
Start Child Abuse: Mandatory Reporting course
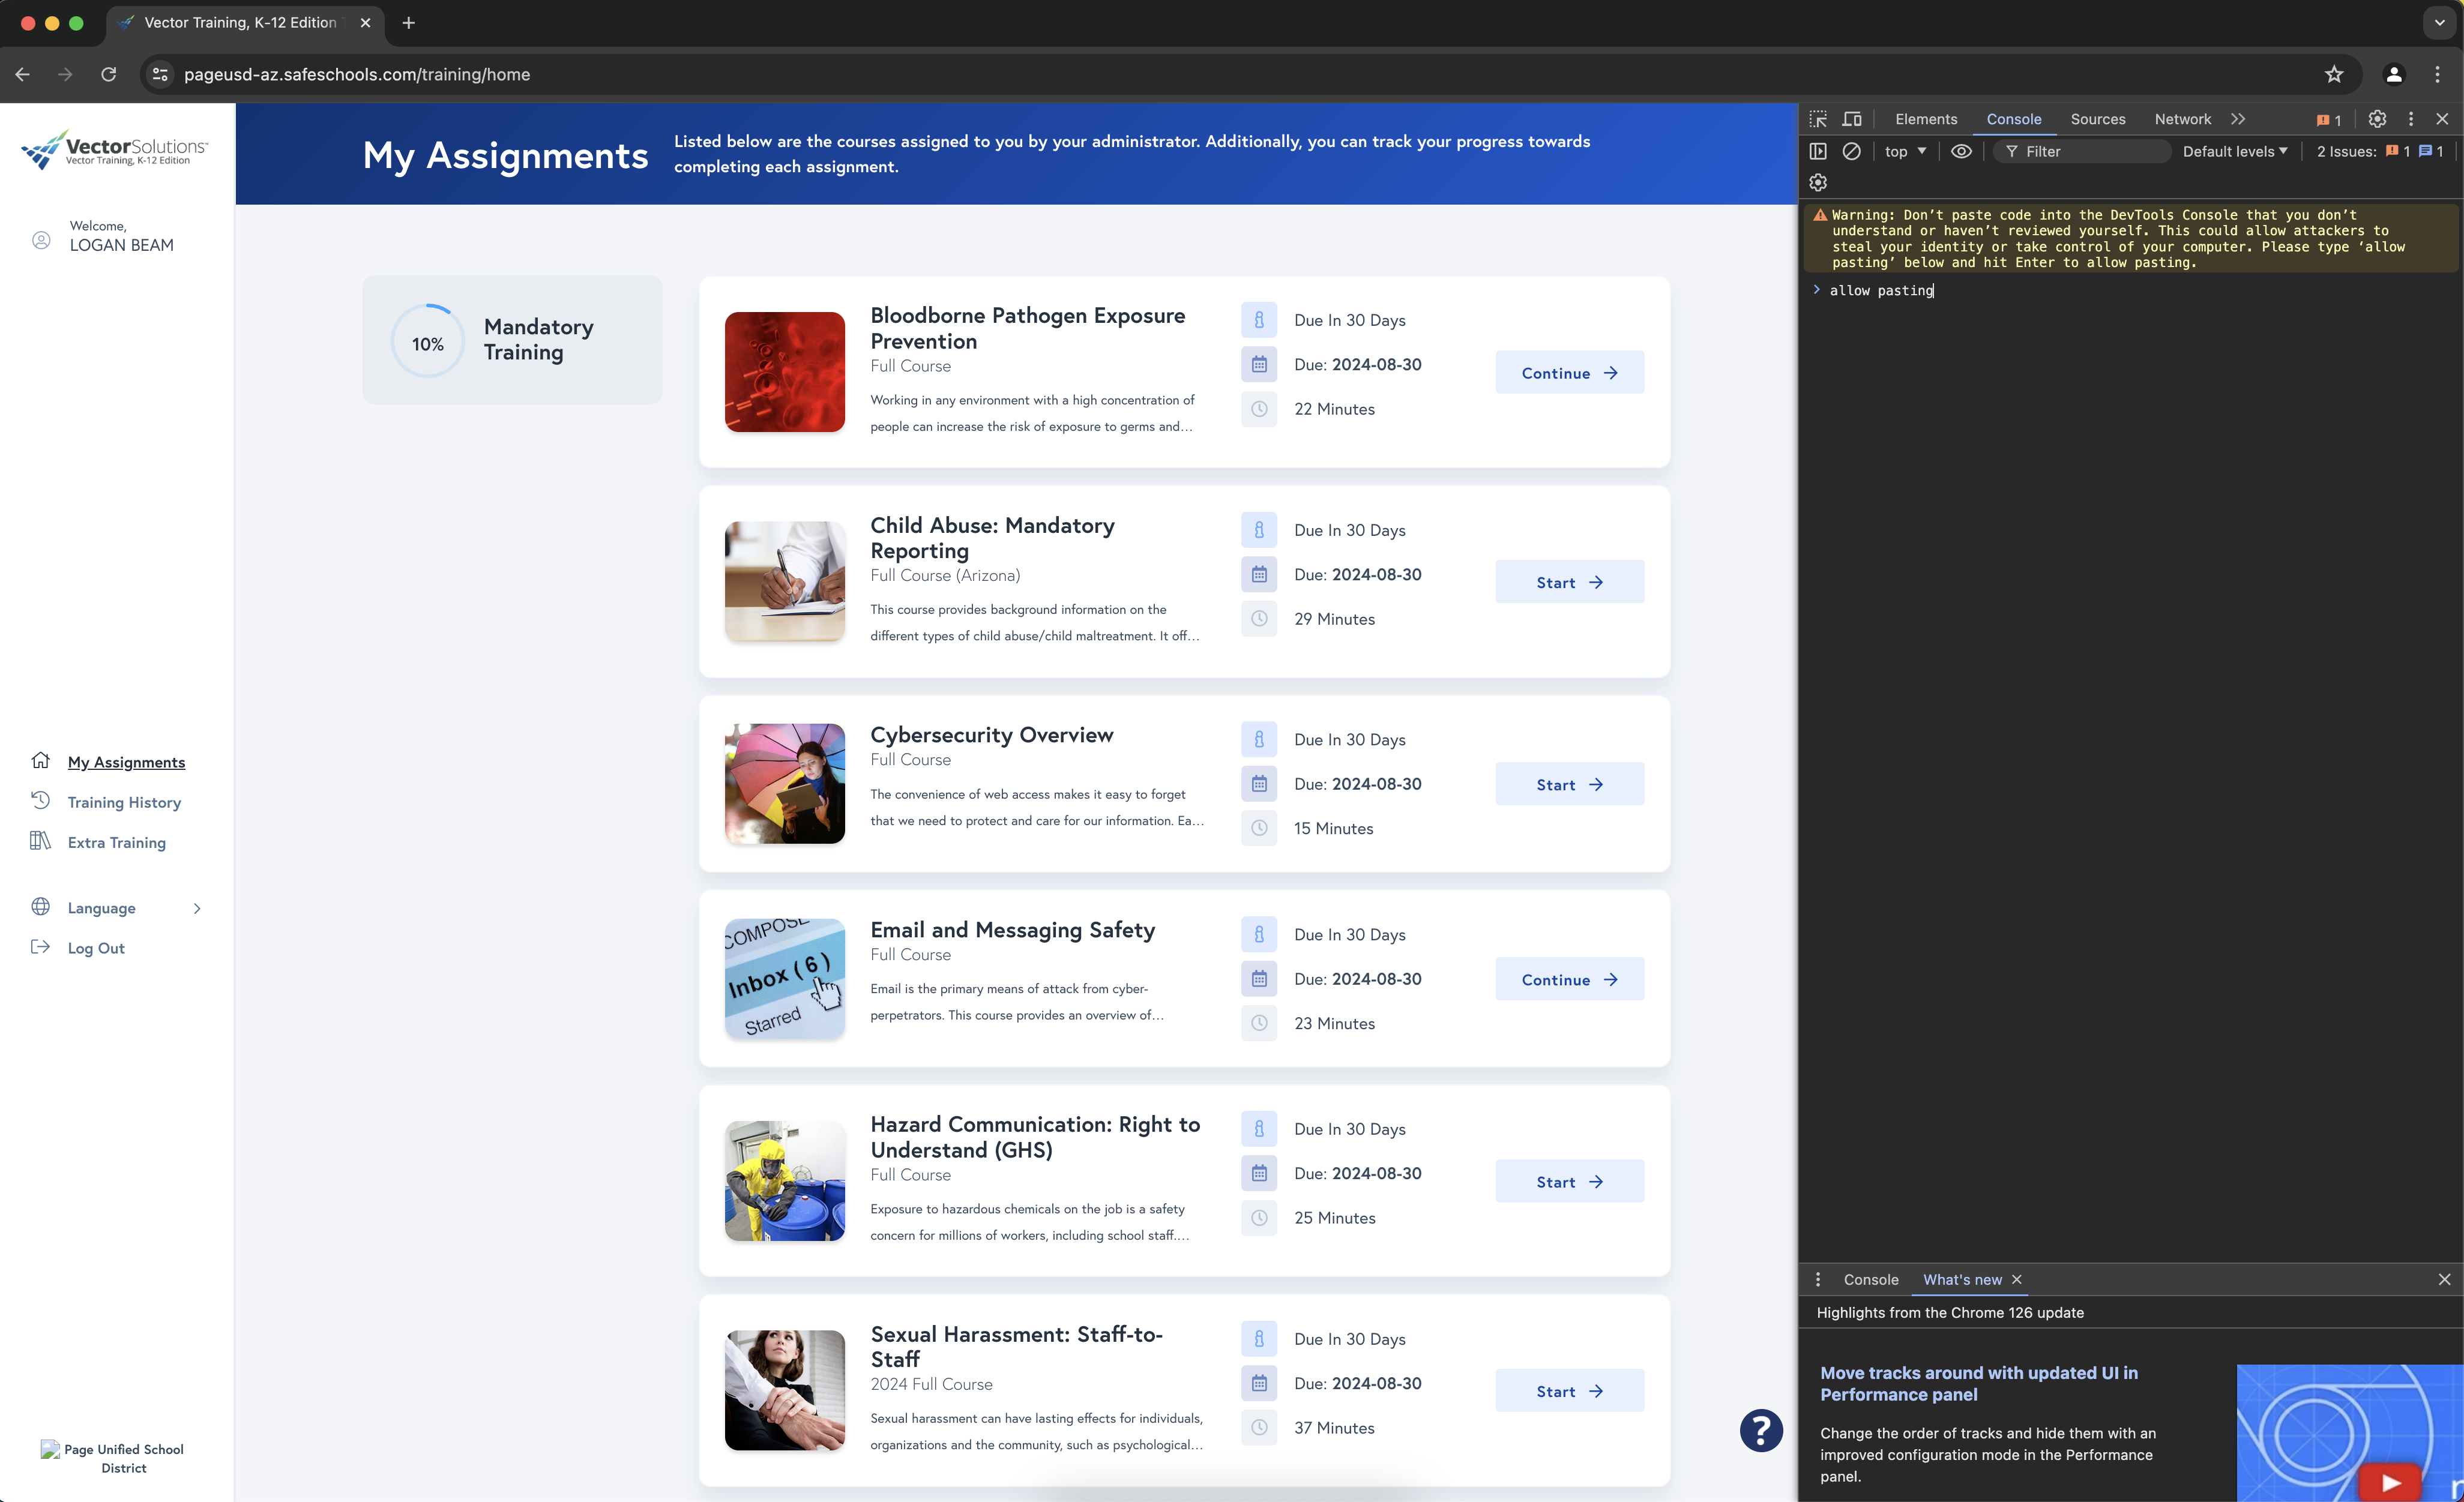1569,581
